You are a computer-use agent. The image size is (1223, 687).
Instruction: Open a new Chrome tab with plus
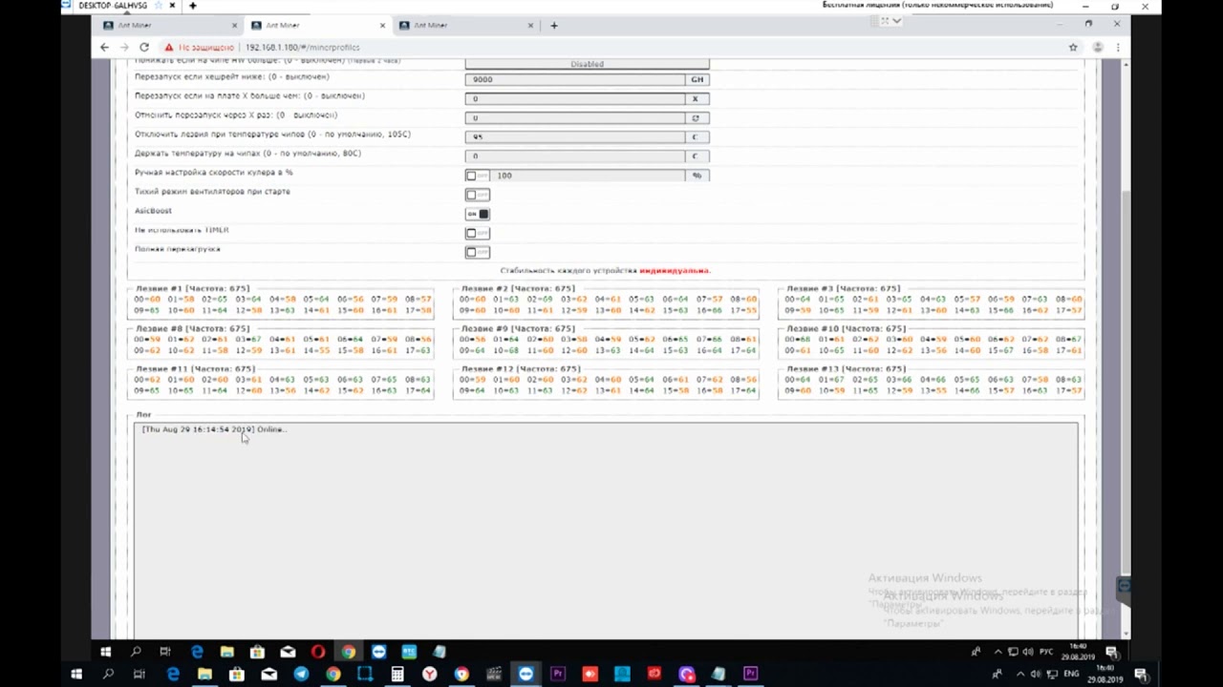pyautogui.click(x=553, y=25)
